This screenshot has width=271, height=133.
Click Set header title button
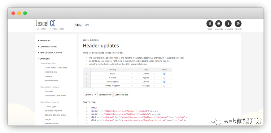[105, 95]
